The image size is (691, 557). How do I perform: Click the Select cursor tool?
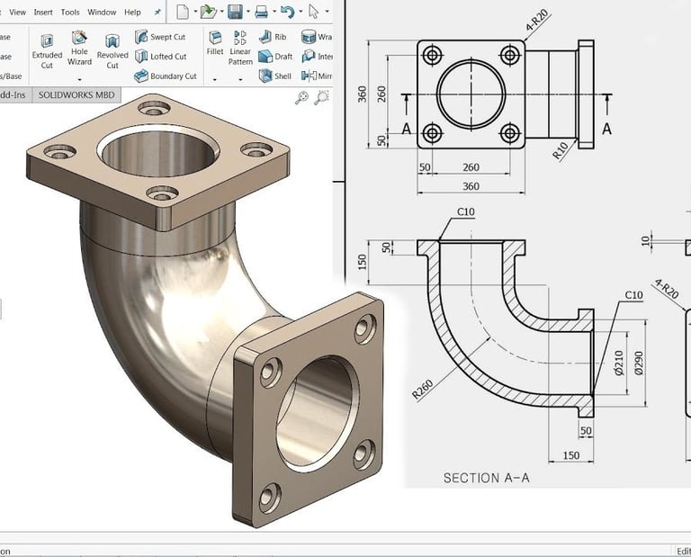313,12
